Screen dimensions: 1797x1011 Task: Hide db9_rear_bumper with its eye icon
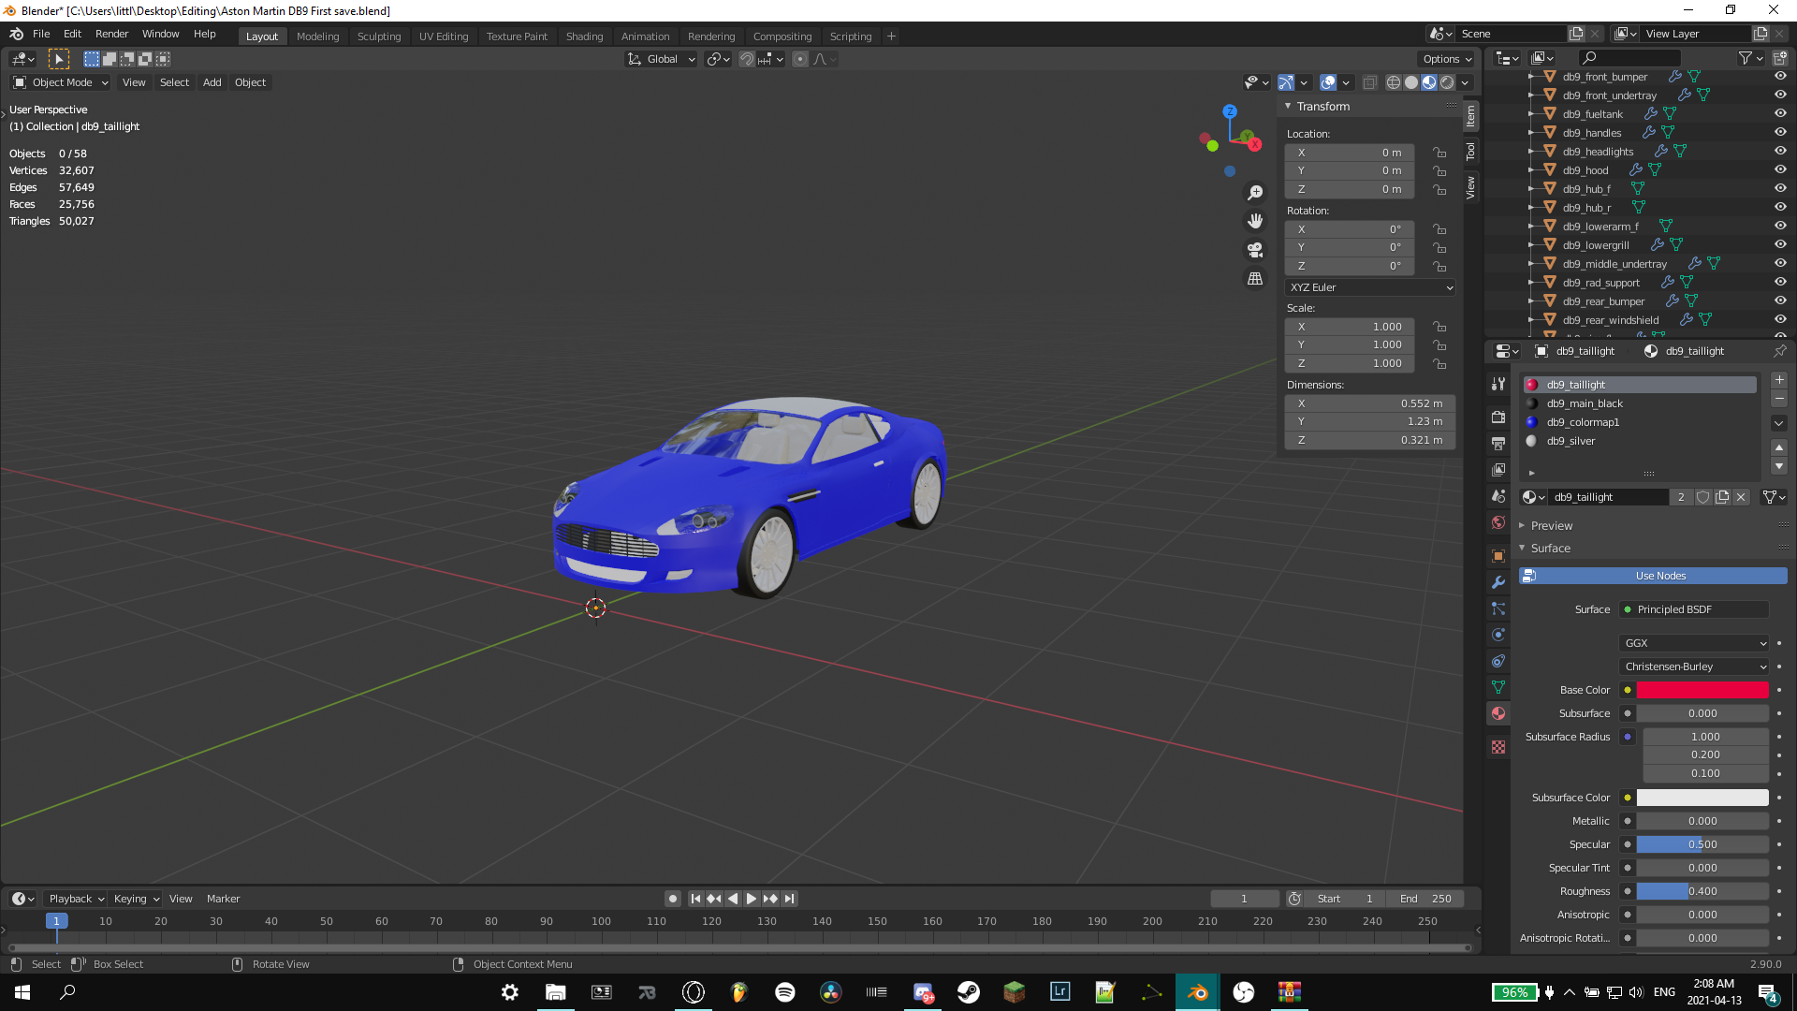1780,300
